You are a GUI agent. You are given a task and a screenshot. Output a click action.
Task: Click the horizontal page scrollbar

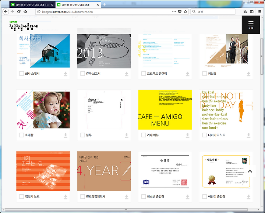click(126, 210)
